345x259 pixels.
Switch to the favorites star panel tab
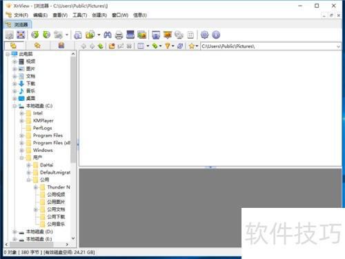tap(37, 46)
